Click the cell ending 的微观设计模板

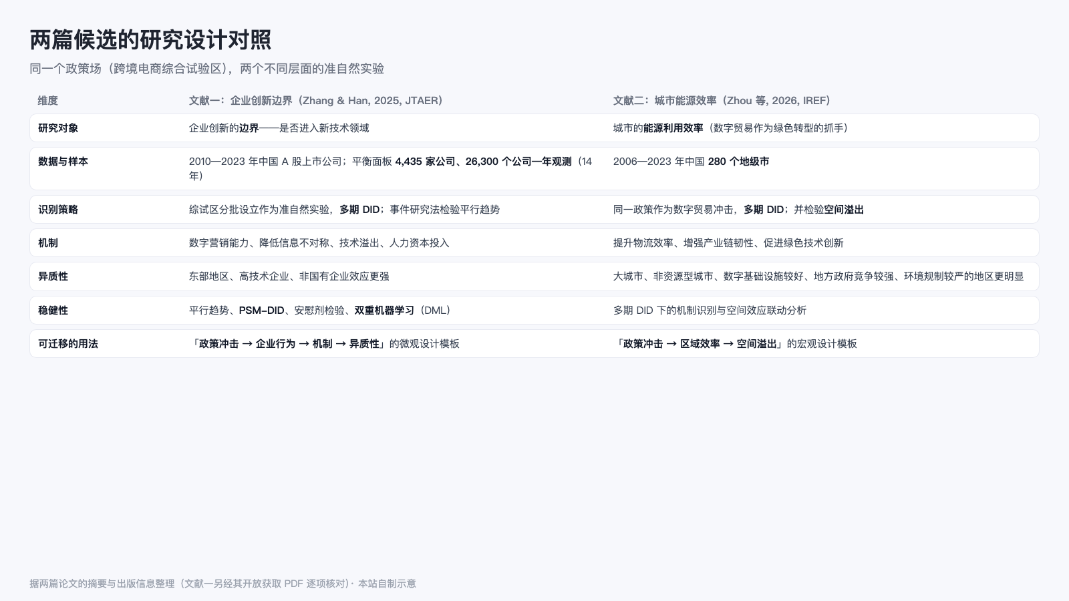tap(324, 344)
